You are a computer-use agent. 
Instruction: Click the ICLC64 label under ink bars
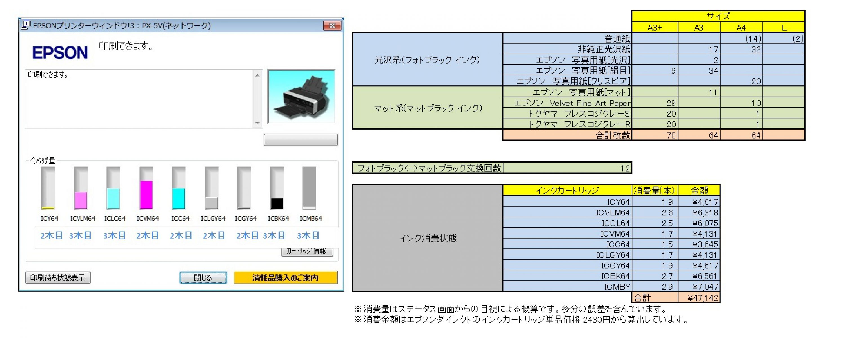[x=115, y=219]
